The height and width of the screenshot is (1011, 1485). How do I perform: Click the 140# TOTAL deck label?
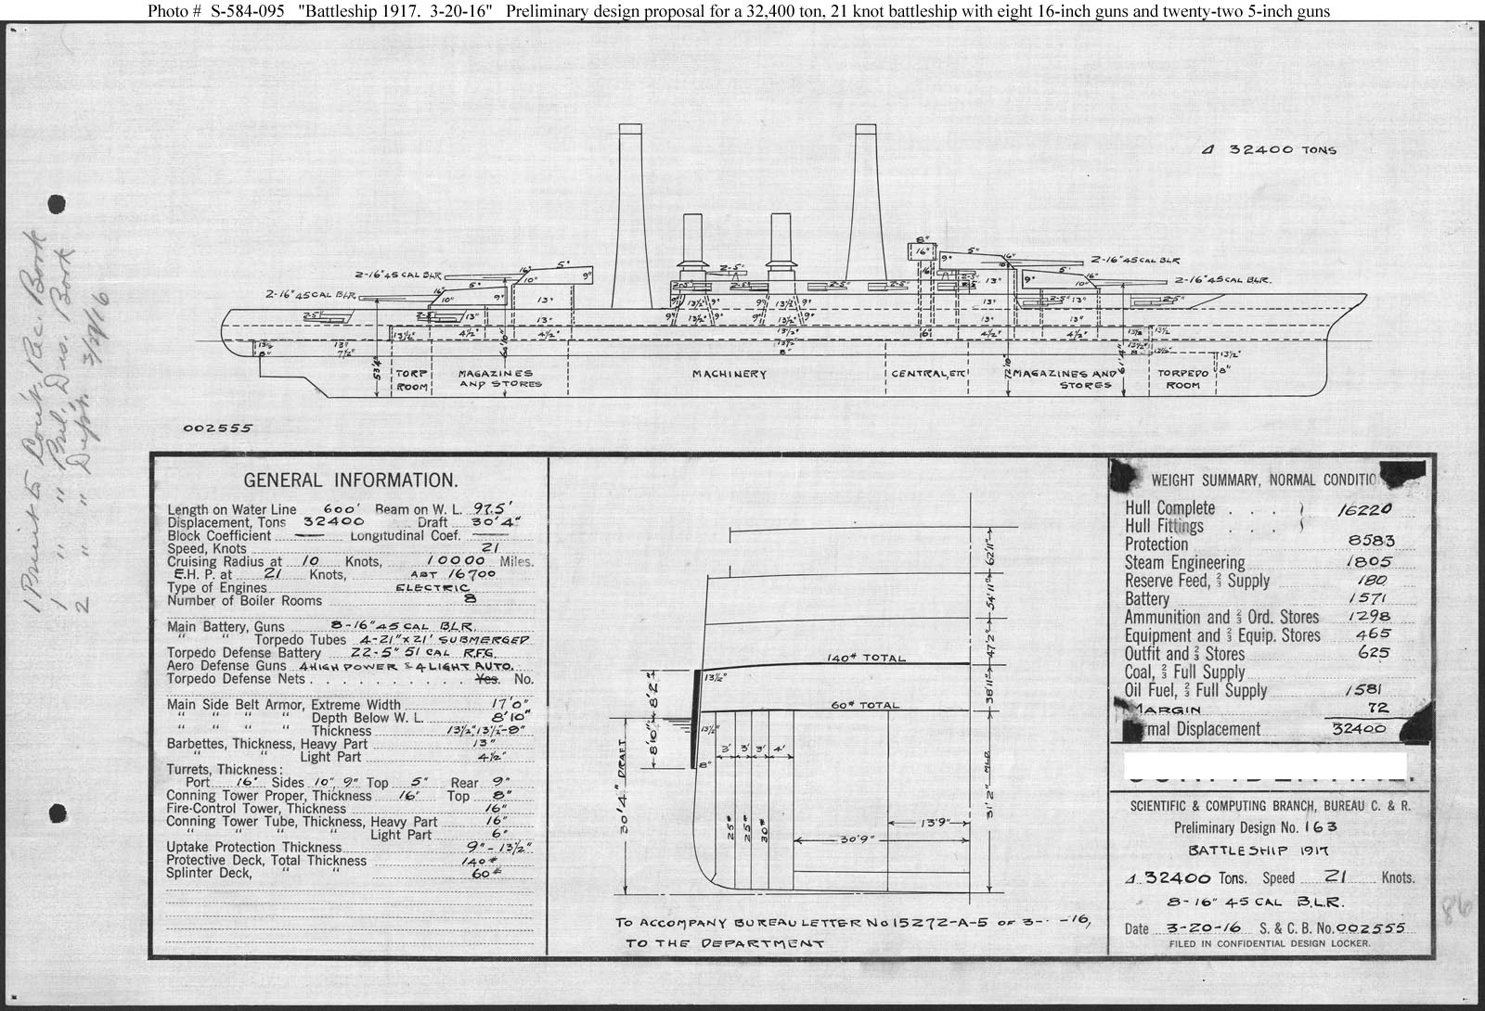point(865,659)
